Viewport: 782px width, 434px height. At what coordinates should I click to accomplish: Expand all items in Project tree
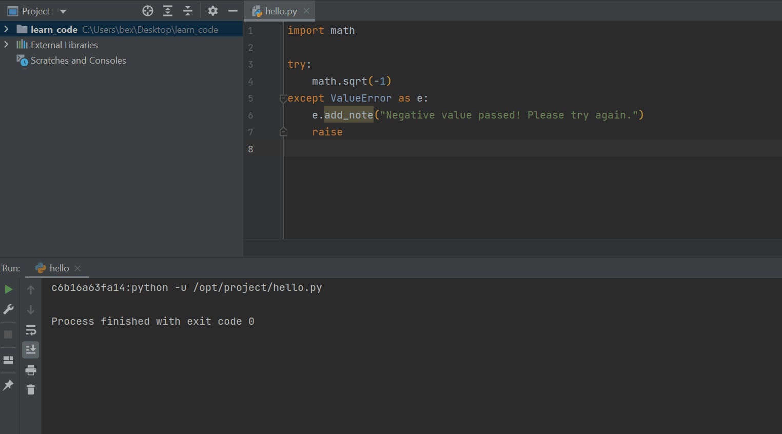tap(167, 11)
